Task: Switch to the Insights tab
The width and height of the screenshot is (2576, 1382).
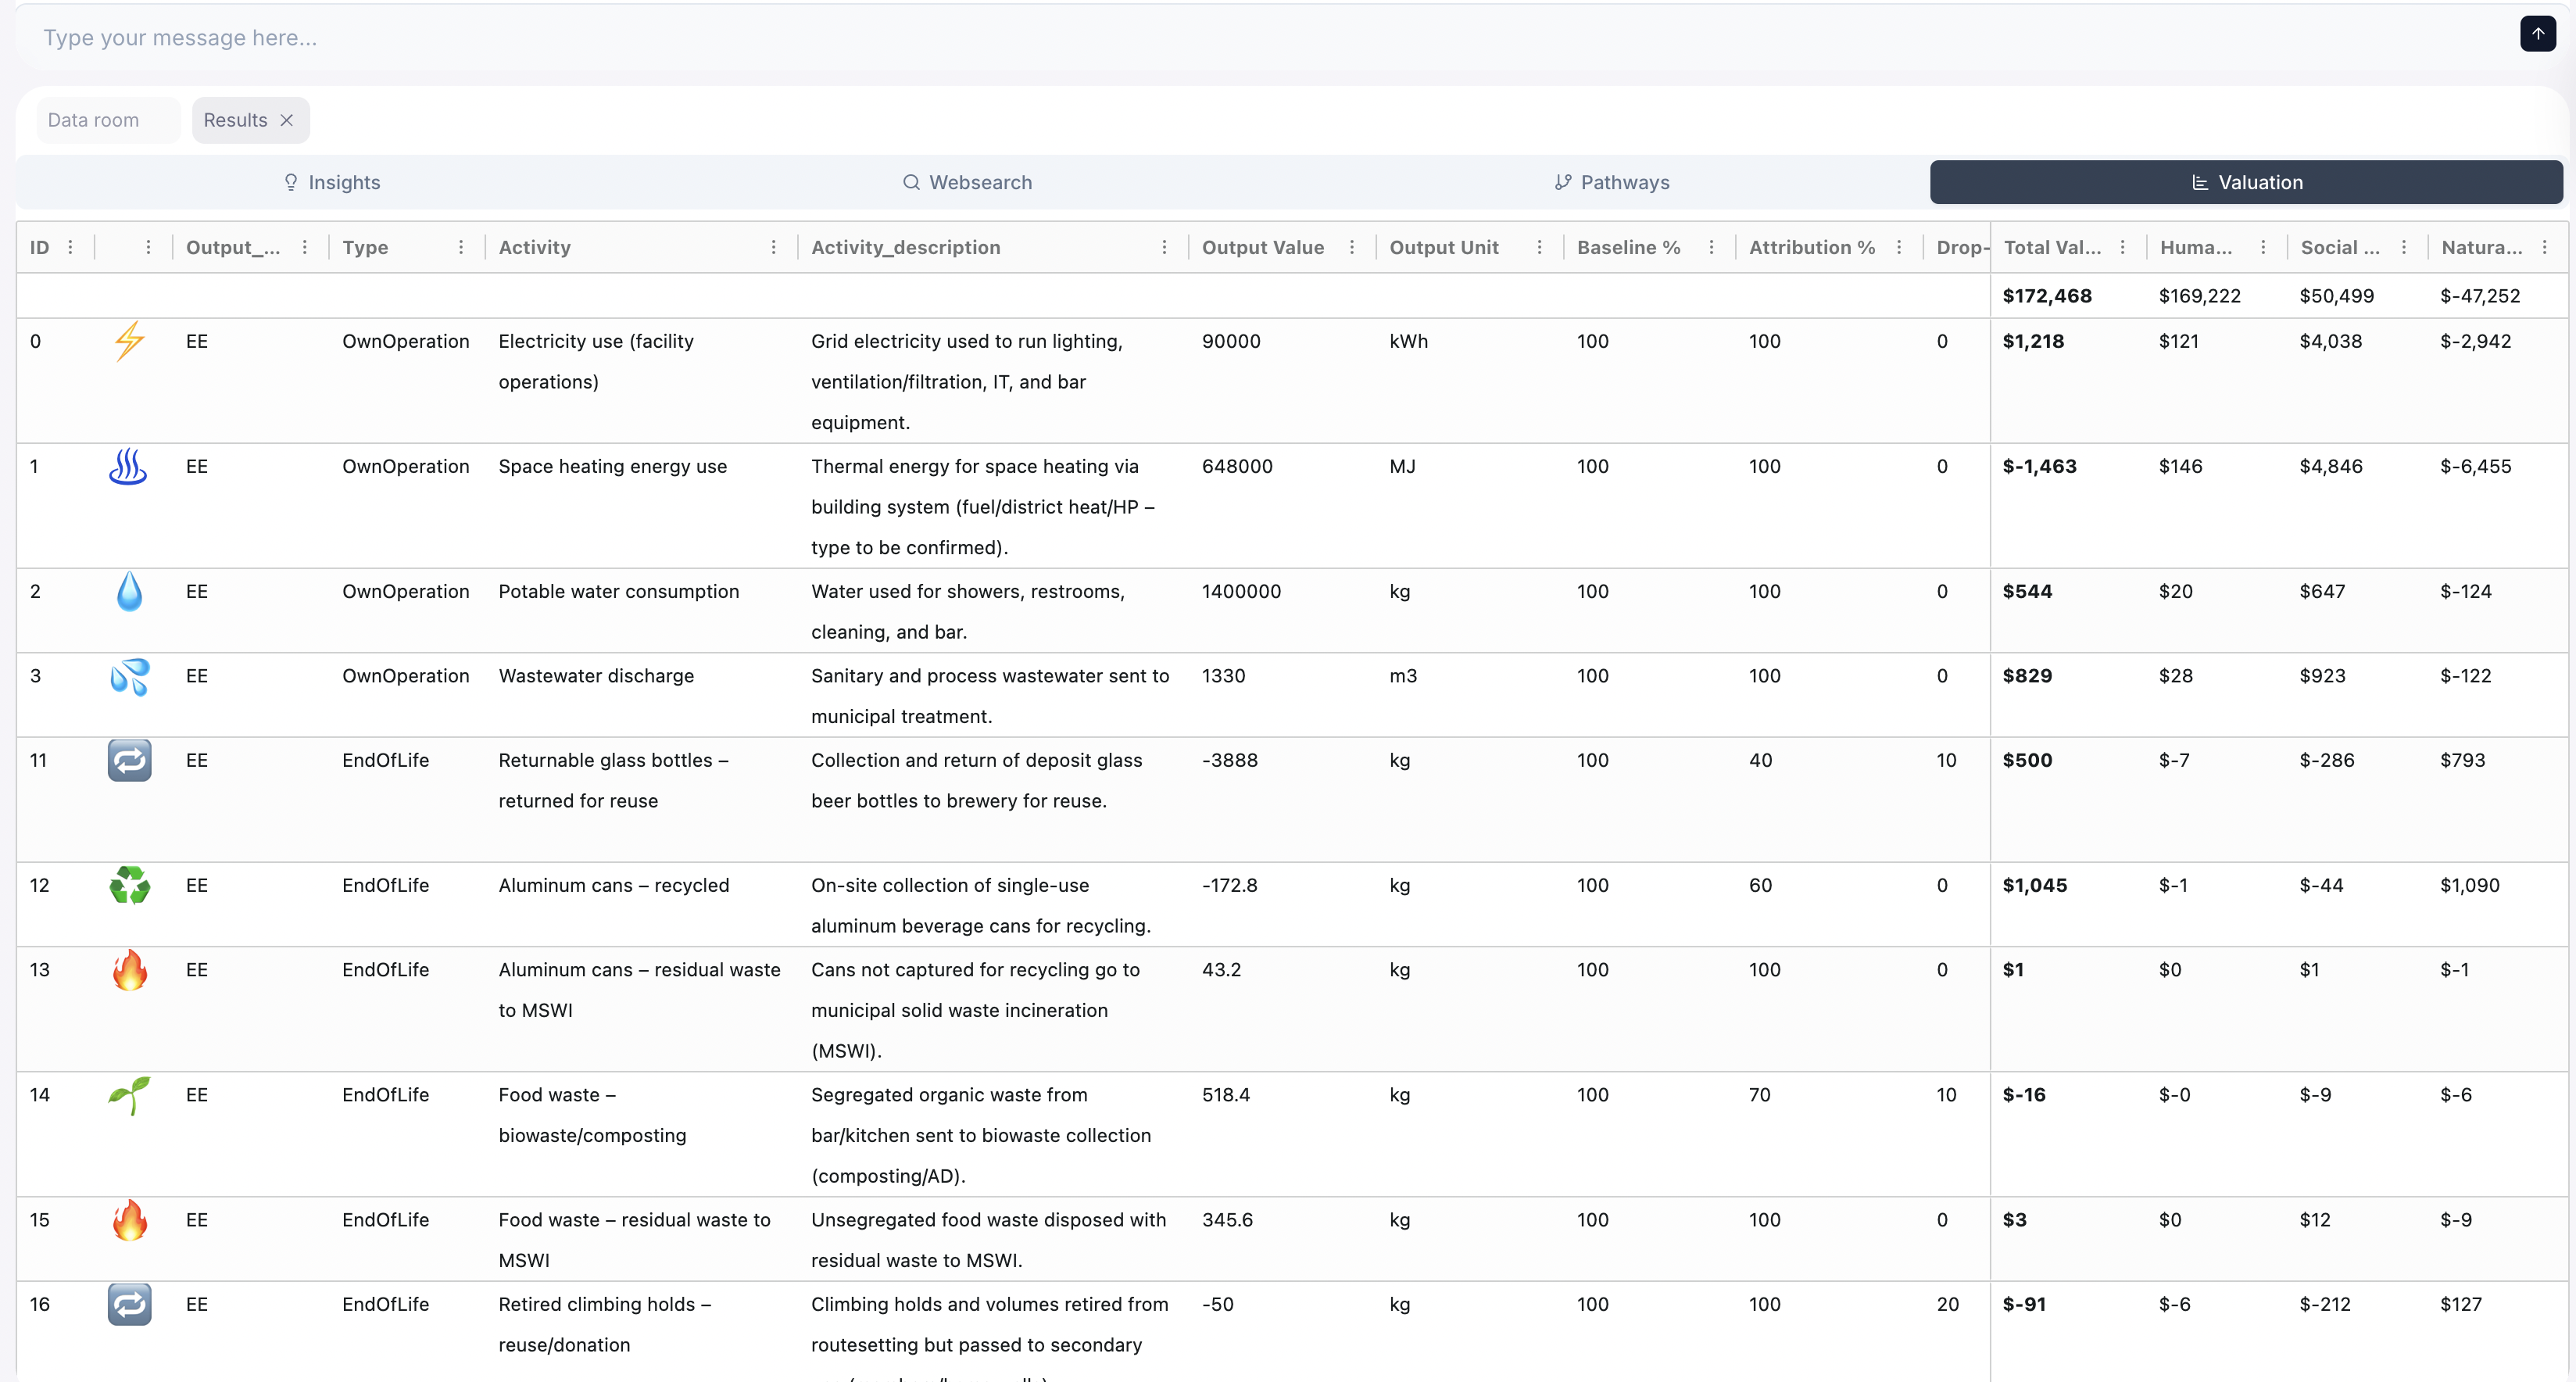Action: pos(332,182)
